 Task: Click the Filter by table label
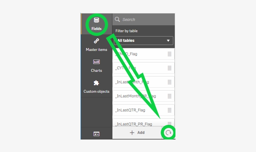click(x=126, y=31)
